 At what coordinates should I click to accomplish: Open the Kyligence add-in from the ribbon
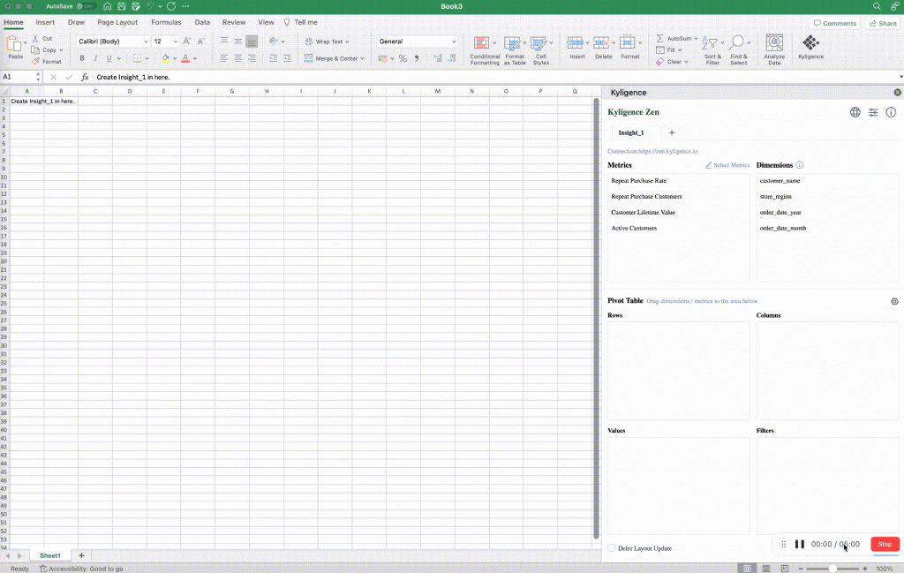[x=810, y=48]
